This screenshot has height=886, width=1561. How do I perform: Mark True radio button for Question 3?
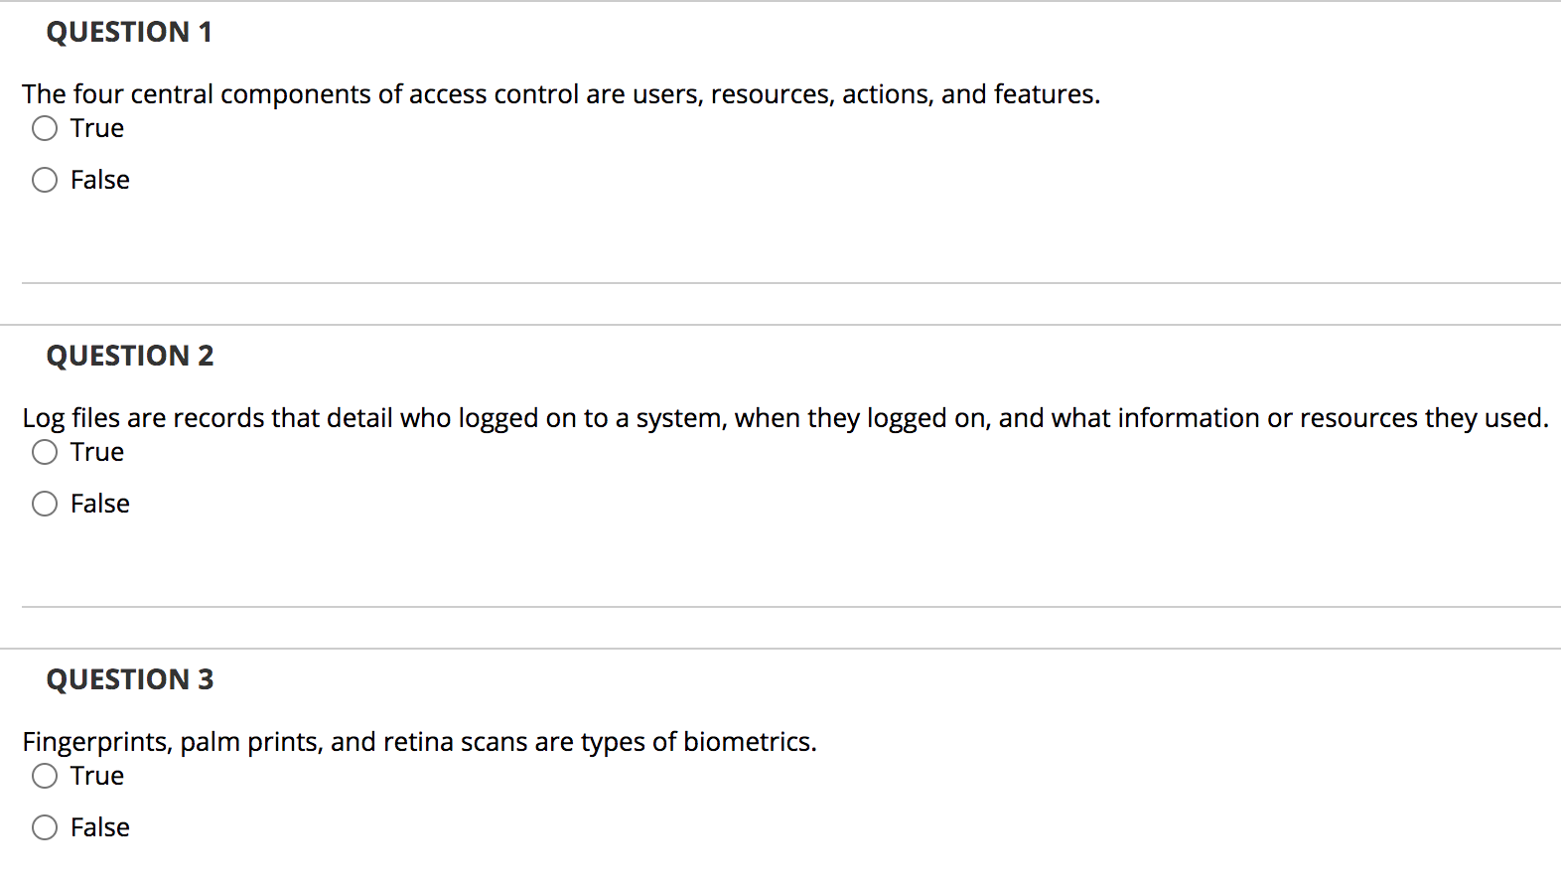(x=45, y=776)
